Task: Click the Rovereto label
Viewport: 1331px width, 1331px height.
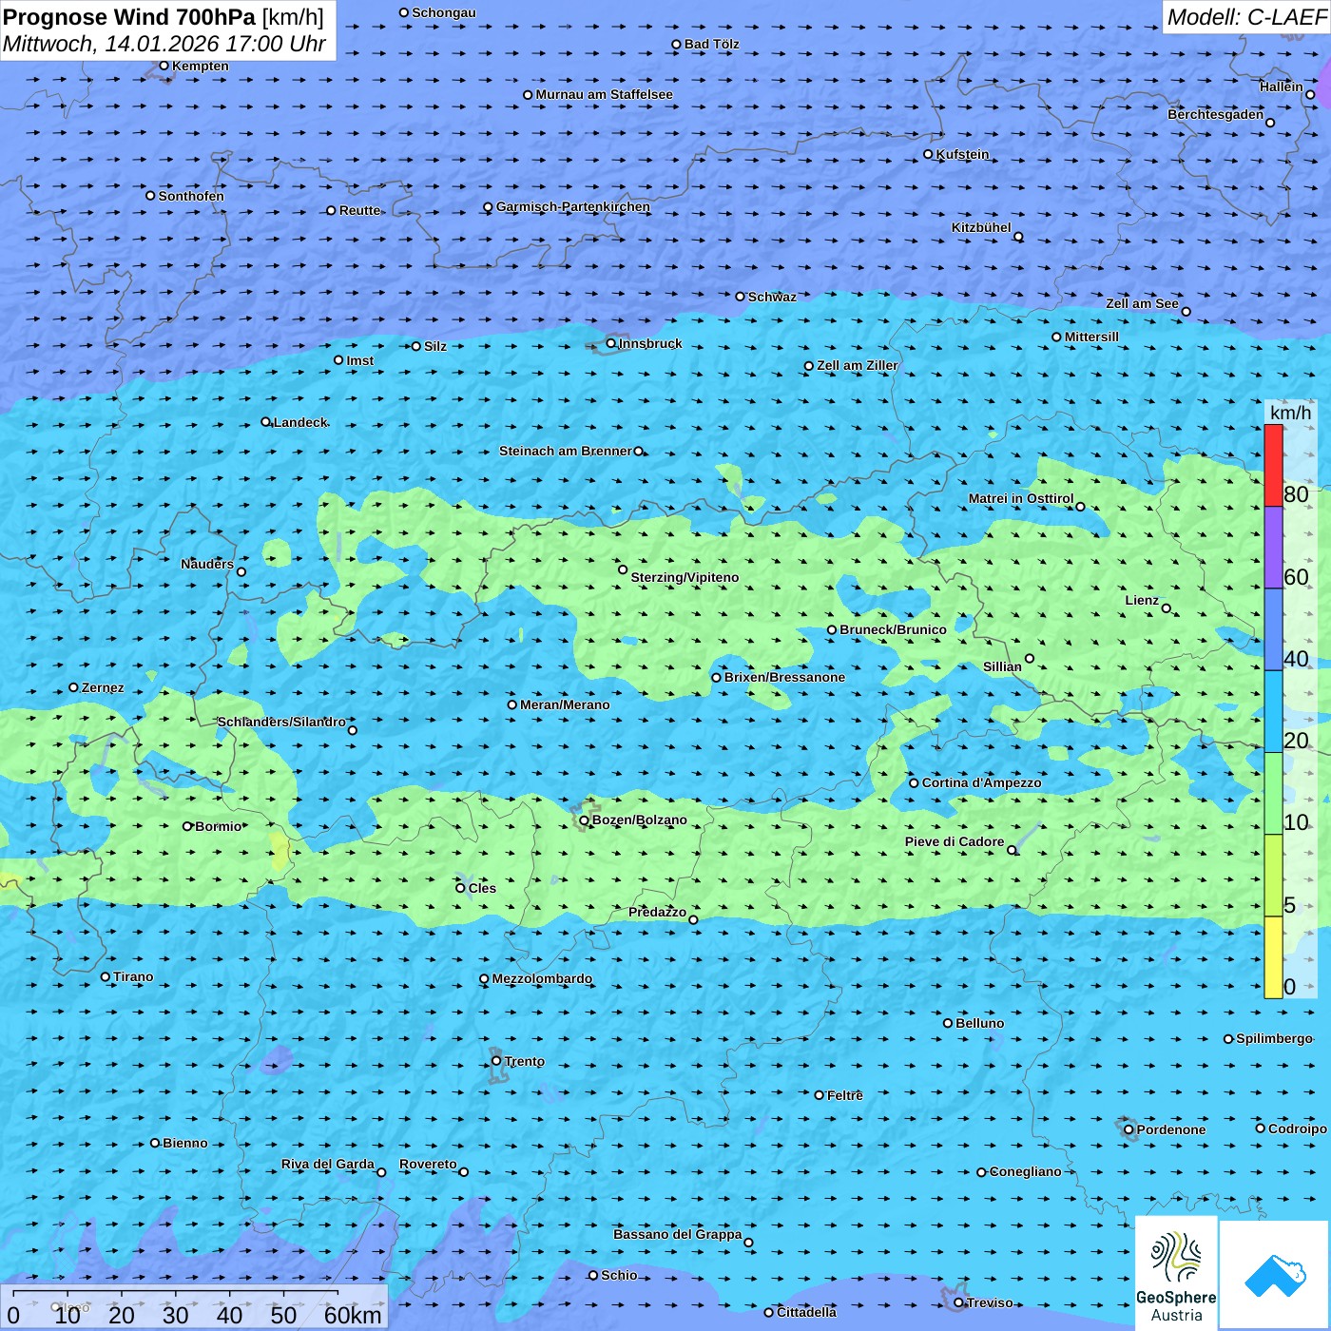Action: [428, 1164]
